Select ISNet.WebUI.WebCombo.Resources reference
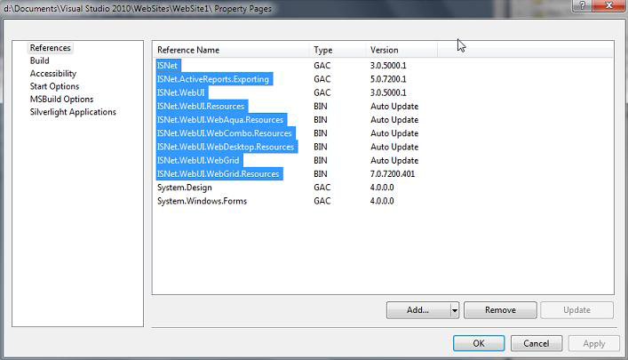Screen dimensions: 628x360 coord(224,133)
